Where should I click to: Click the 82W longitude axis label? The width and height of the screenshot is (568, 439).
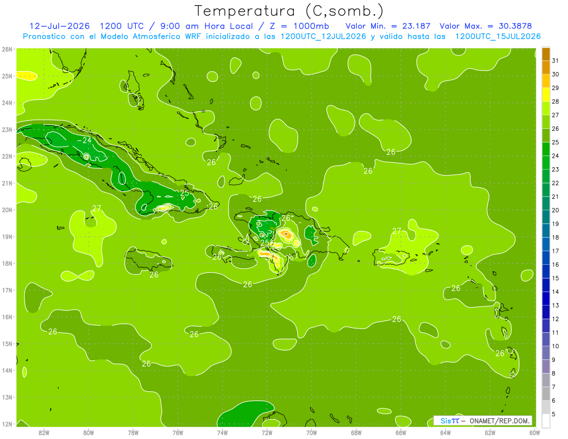[x=44, y=432]
